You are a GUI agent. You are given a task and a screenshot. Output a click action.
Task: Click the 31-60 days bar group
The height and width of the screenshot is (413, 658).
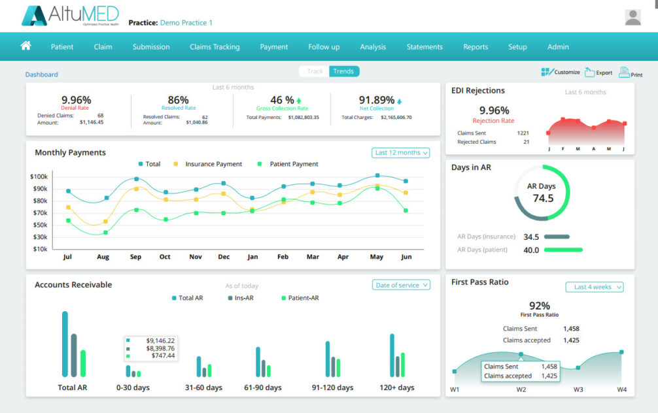click(204, 367)
